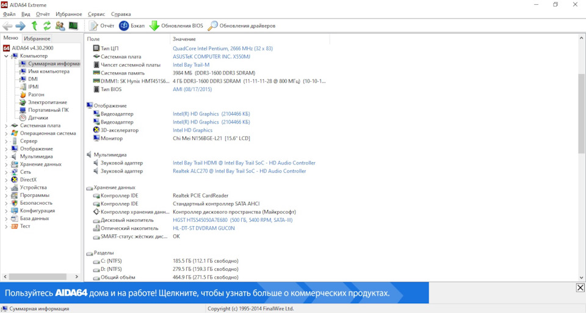586x313 pixels.
Task: Click the Устройства tree icon
Action: pos(14,188)
